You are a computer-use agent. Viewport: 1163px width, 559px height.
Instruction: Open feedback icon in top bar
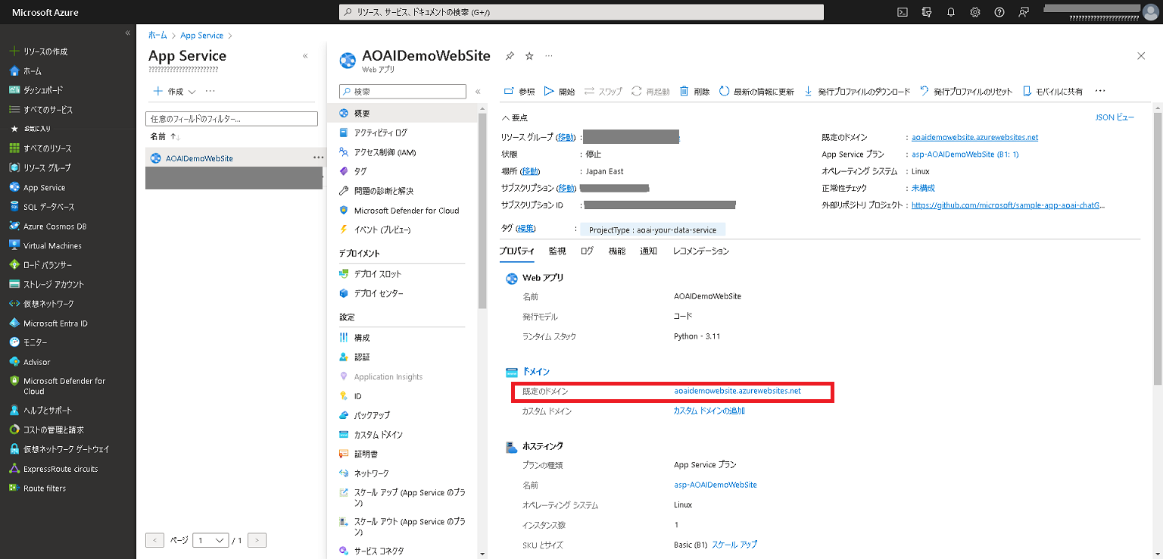pos(1024,12)
